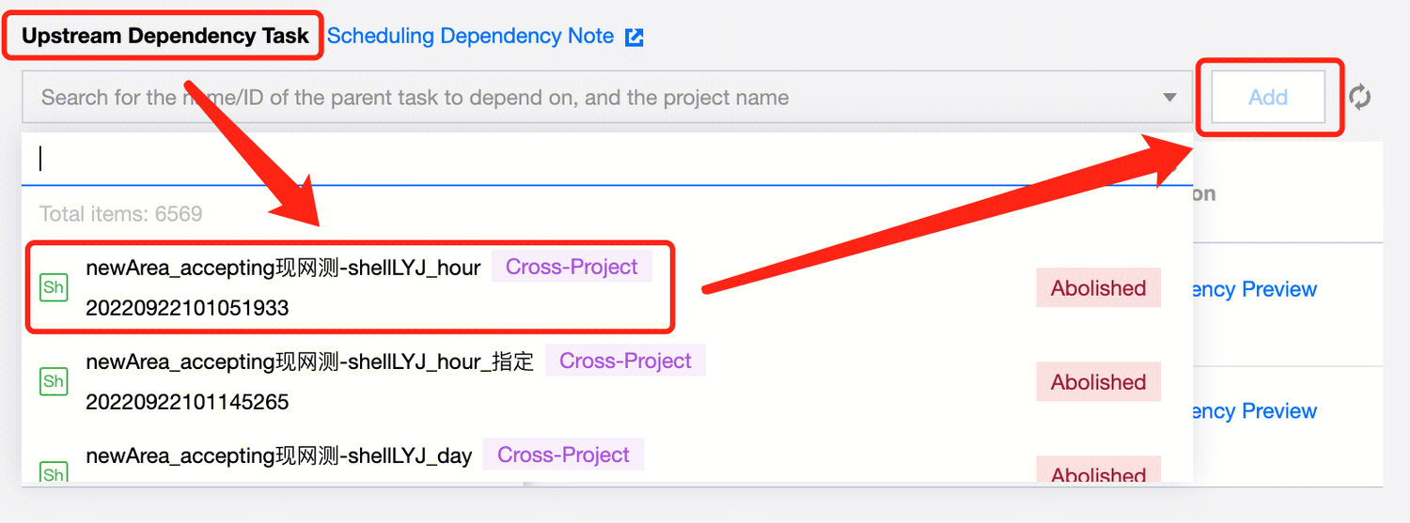The height and width of the screenshot is (523, 1410).
Task: Click the Abolished badge for task 20220922101051933
Action: point(1098,288)
